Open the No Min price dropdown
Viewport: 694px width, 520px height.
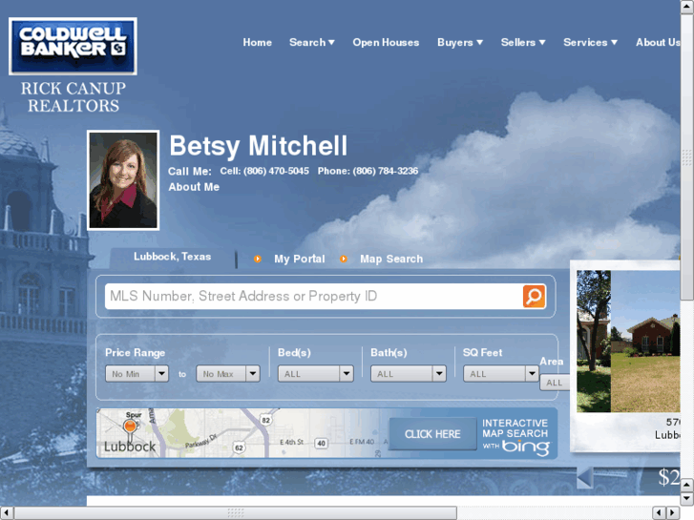[x=137, y=374]
